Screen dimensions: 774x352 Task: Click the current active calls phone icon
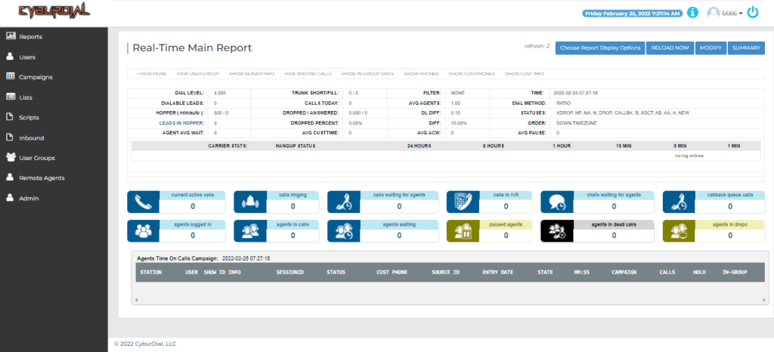(x=143, y=202)
